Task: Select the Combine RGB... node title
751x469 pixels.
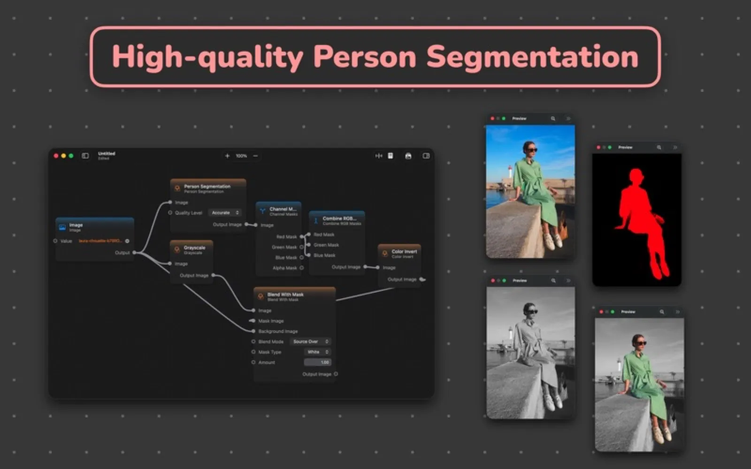Action: pyautogui.click(x=339, y=219)
